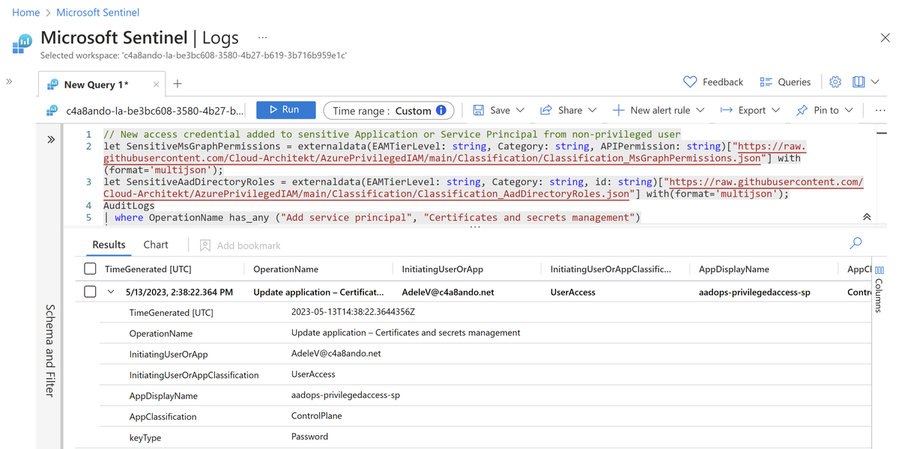Open the more options ellipsis beside the Logs title
Viewport: 899px width, 449px height.
pyautogui.click(x=262, y=37)
